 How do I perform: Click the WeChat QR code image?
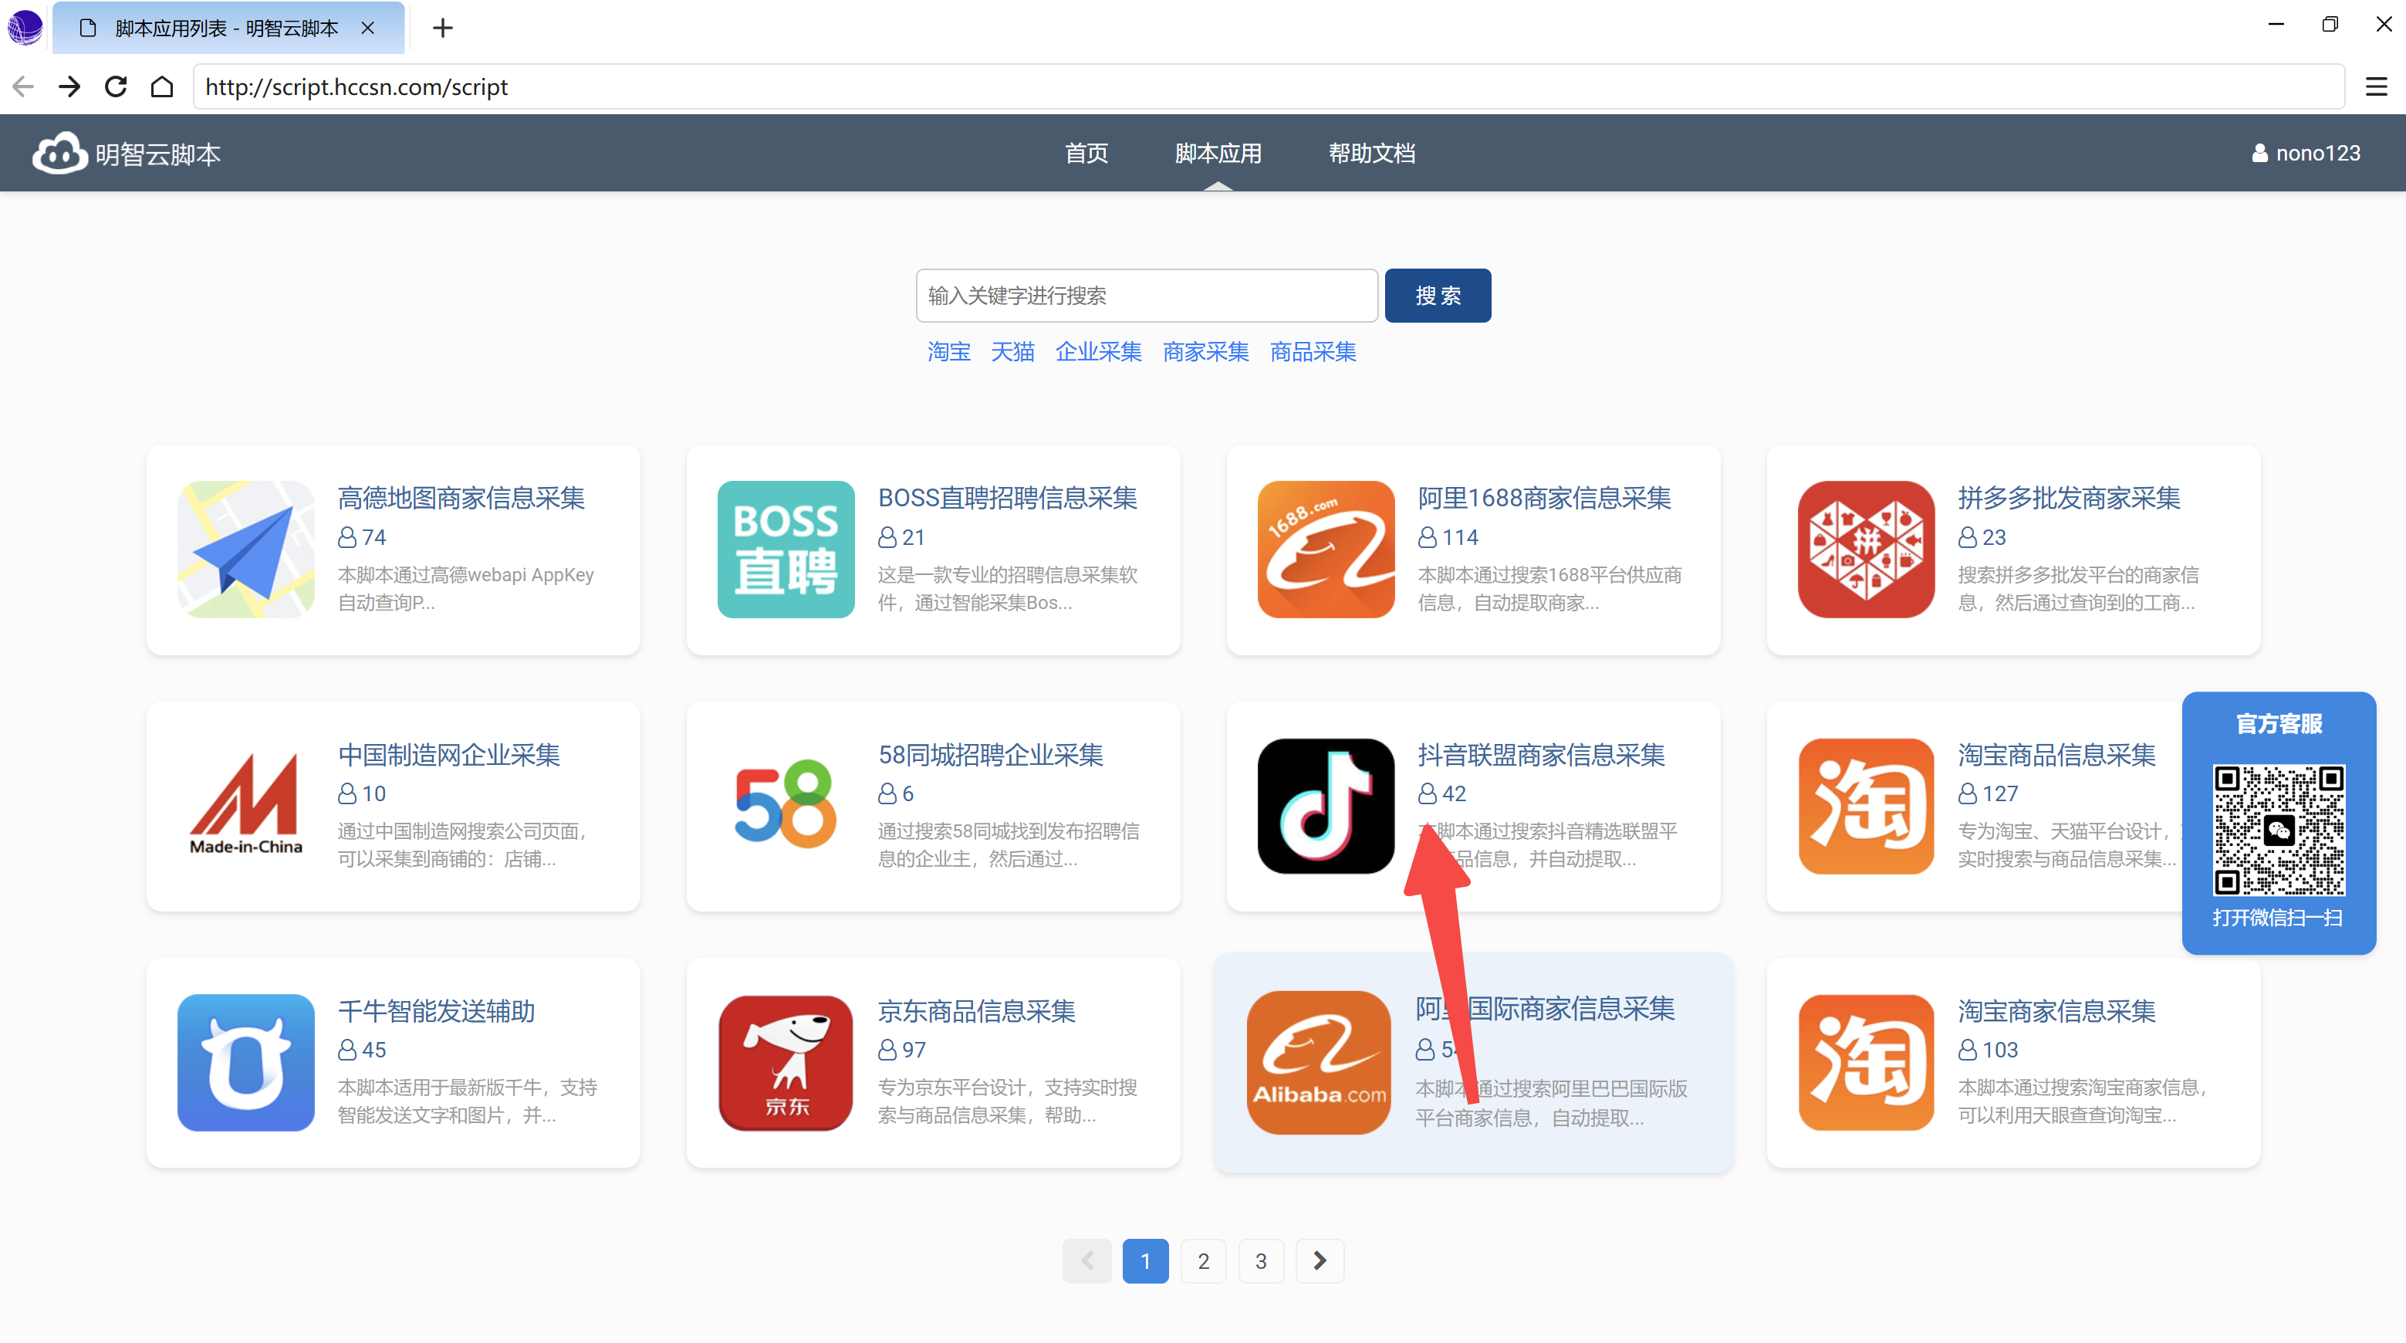(x=2279, y=830)
